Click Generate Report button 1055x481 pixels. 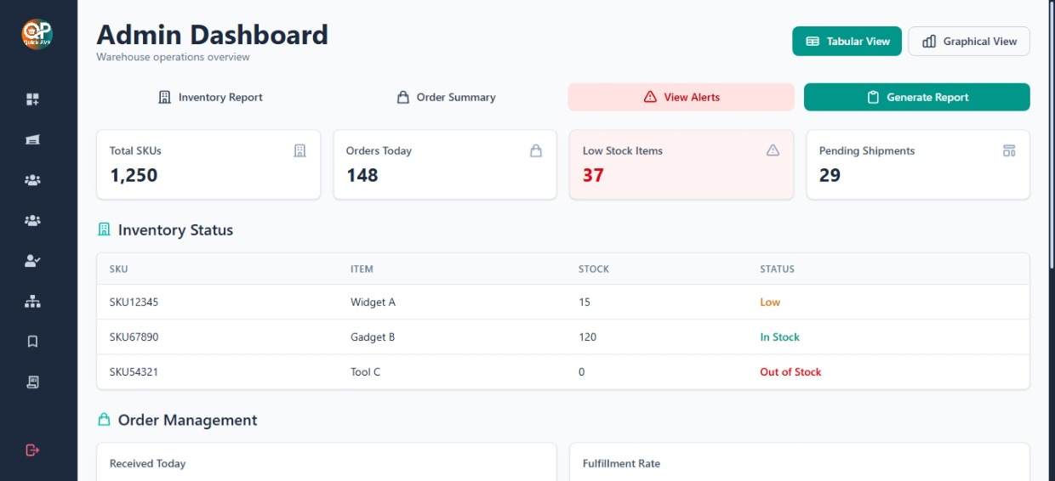pos(917,97)
